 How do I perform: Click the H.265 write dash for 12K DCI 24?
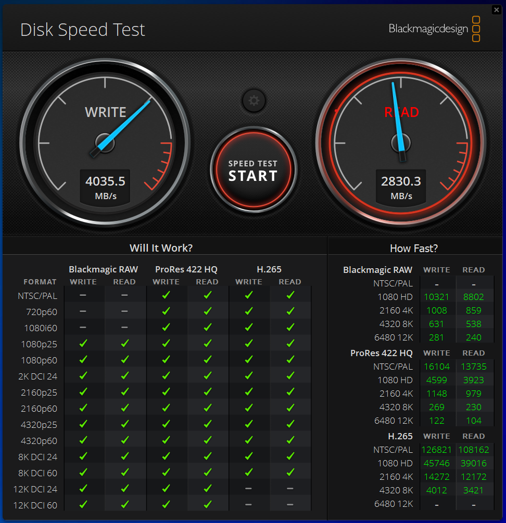click(x=248, y=489)
